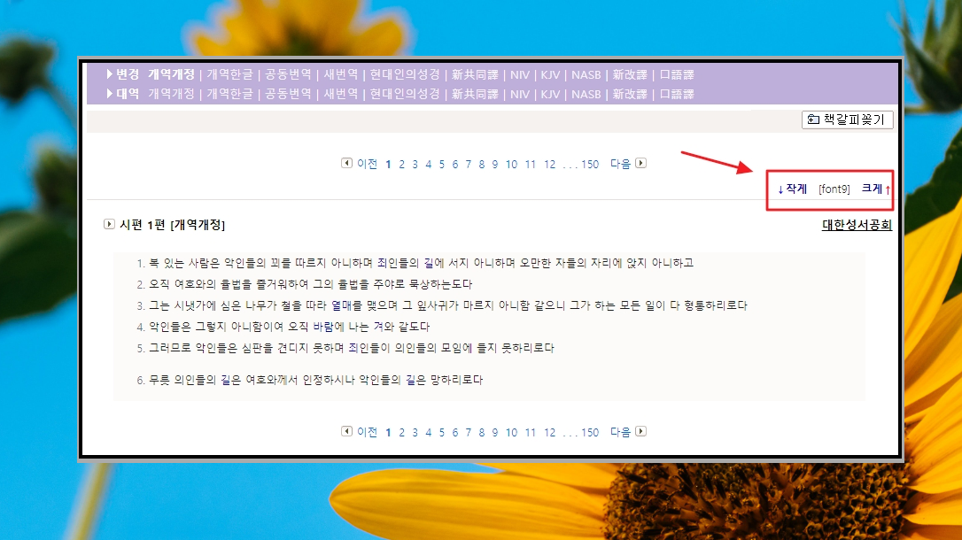Go to chapter 8 in pagination above verses
962x540 pixels.
pyautogui.click(x=482, y=165)
